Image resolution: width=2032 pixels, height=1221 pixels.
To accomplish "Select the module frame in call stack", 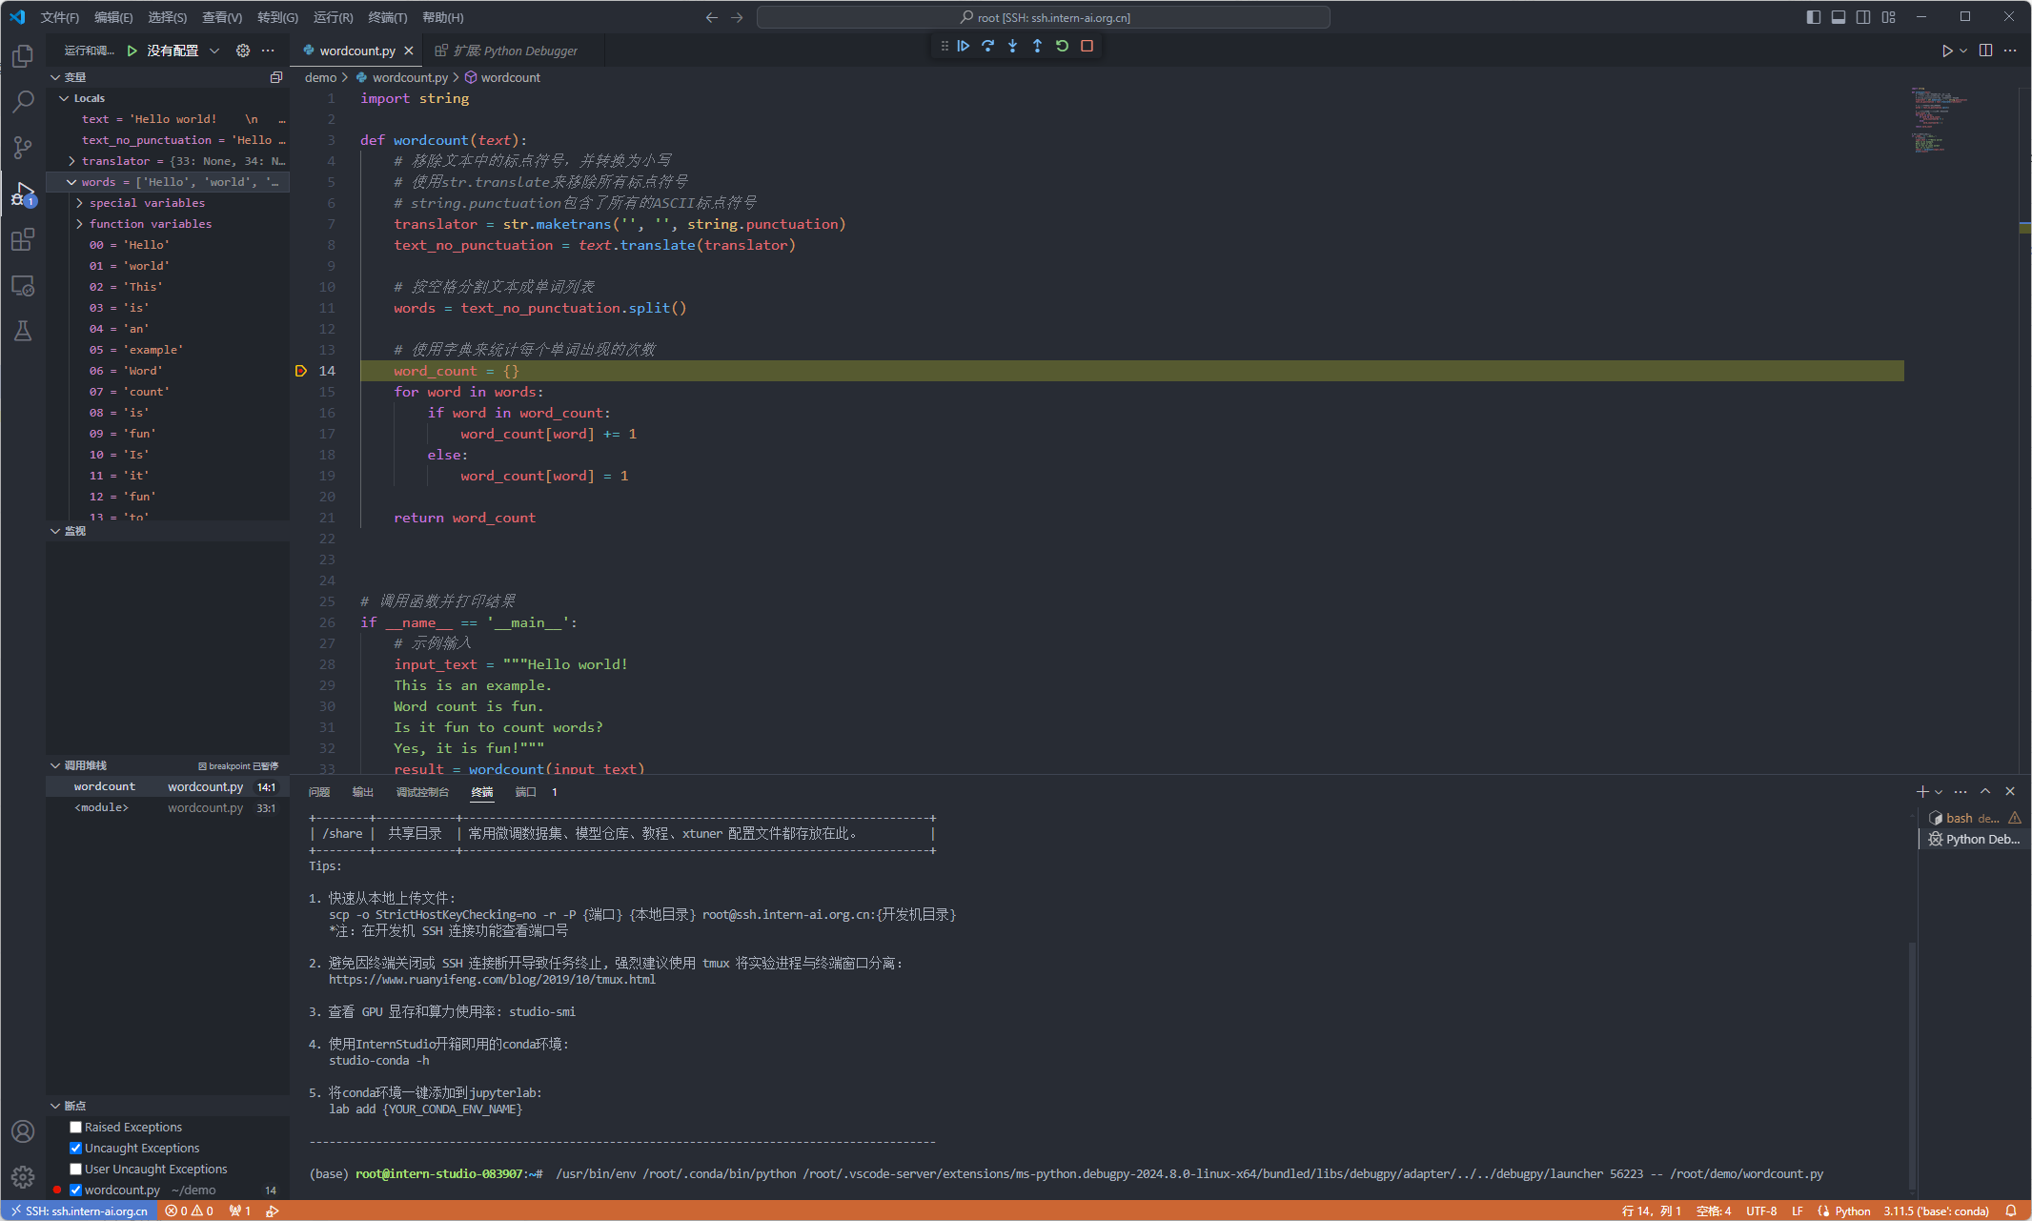I will click(x=102, y=807).
